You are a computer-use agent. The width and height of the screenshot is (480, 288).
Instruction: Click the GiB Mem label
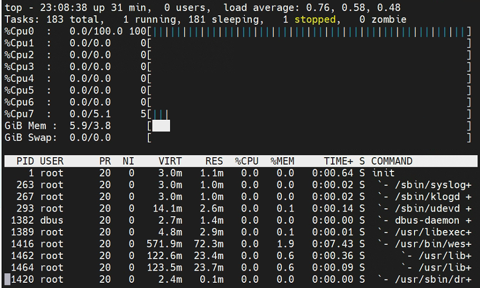pyautogui.click(x=25, y=126)
